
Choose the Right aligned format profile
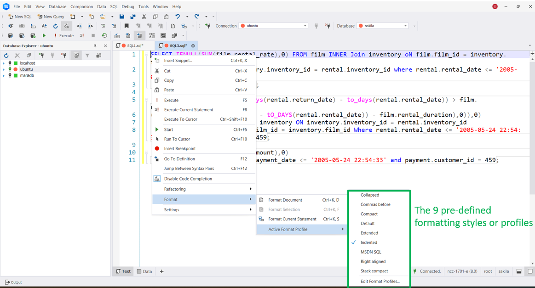(373, 261)
